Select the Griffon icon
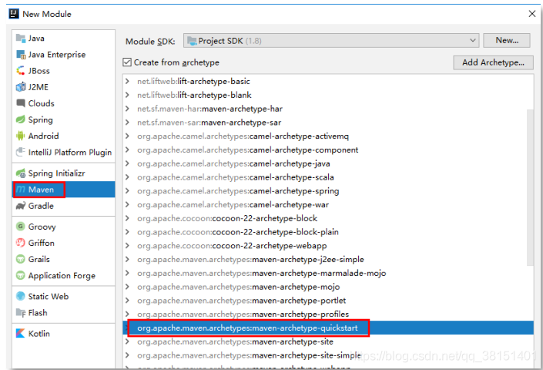Image resolution: width=543 pixels, height=370 pixels. 21,243
